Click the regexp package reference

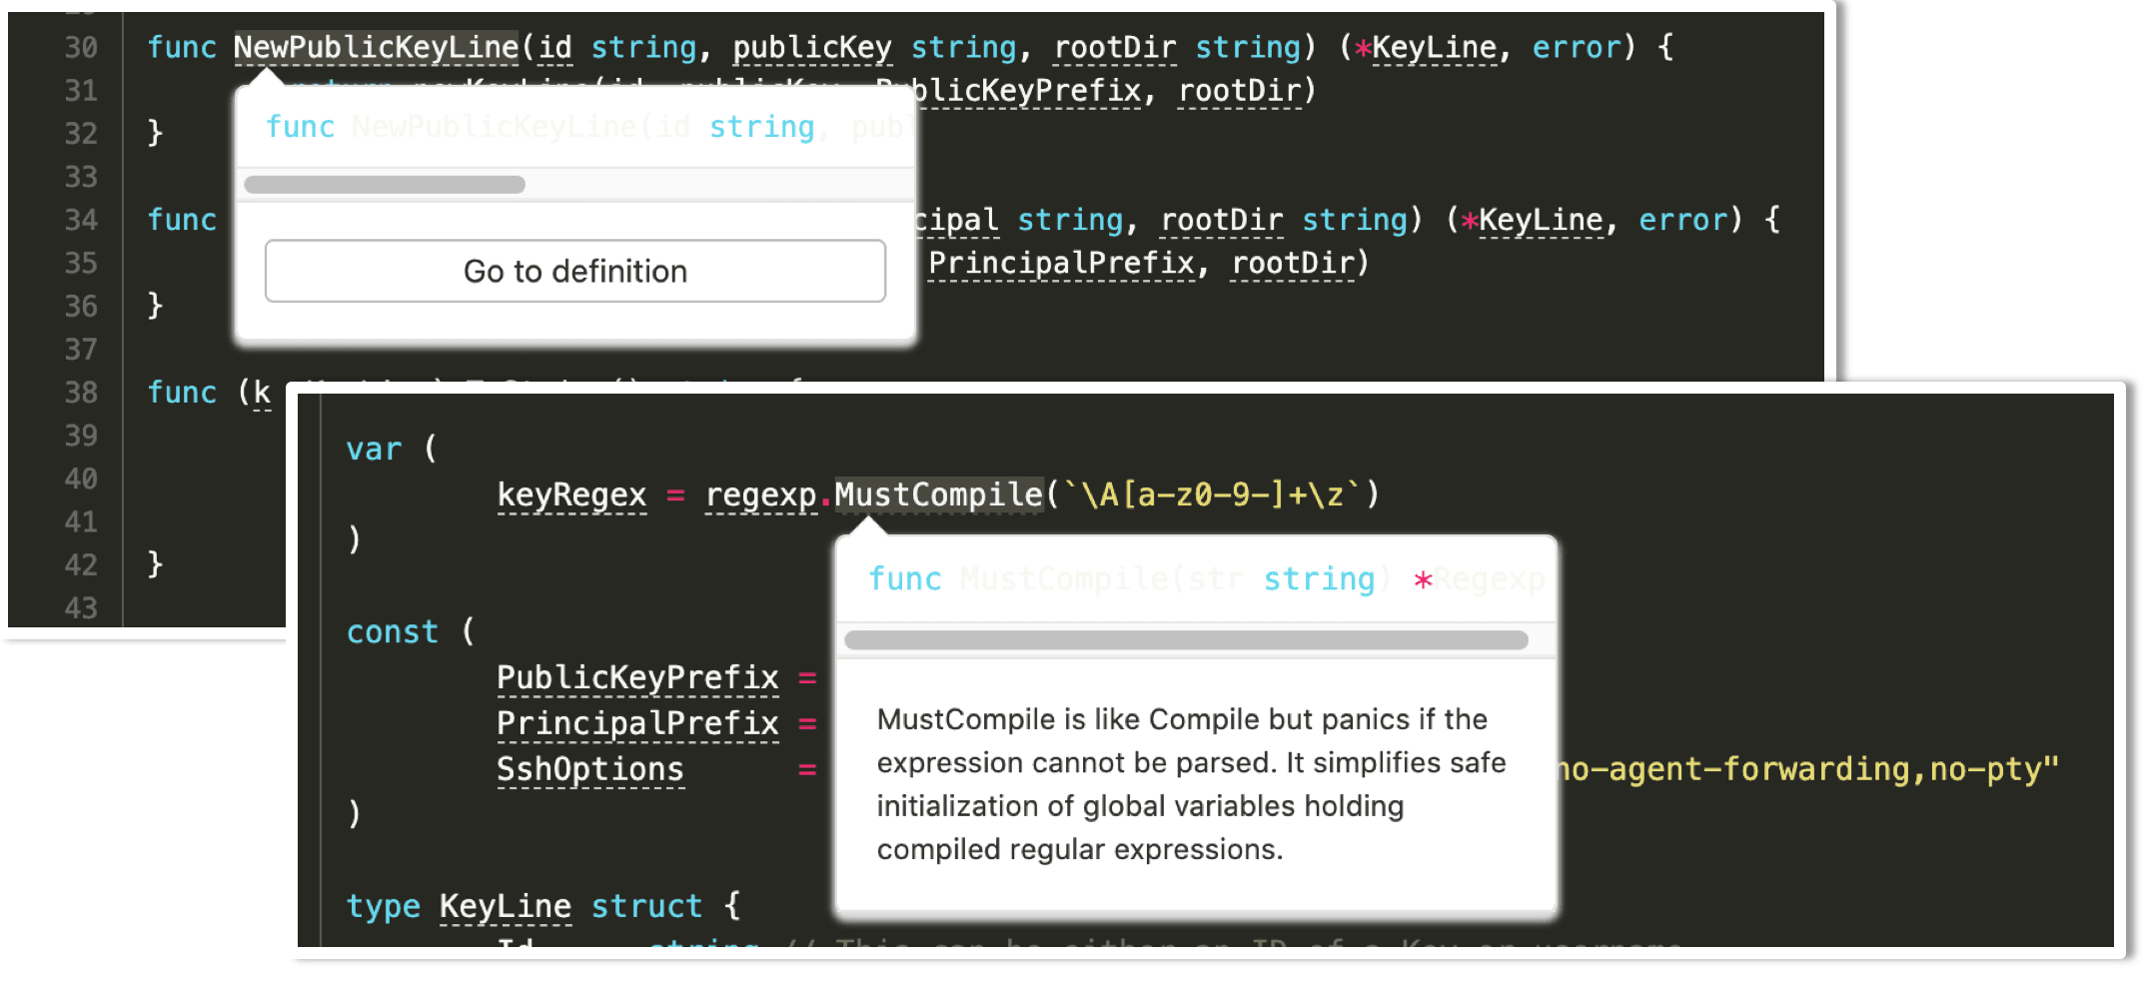(761, 493)
